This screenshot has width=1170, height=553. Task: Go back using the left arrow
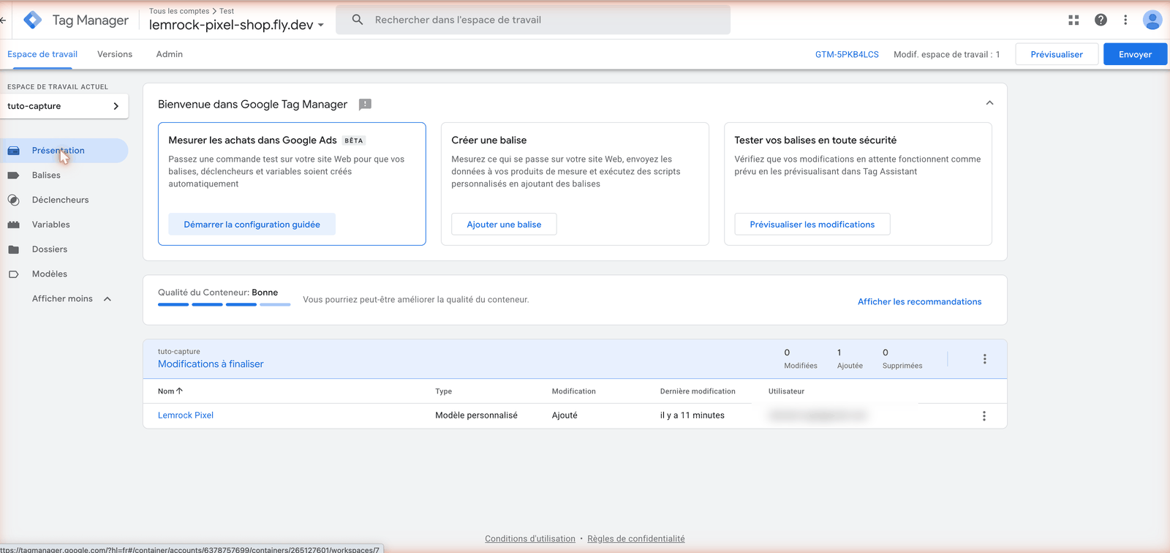click(3, 20)
